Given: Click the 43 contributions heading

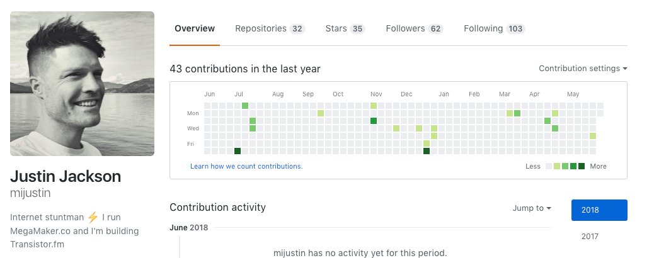Looking at the screenshot, I should pyautogui.click(x=245, y=69).
